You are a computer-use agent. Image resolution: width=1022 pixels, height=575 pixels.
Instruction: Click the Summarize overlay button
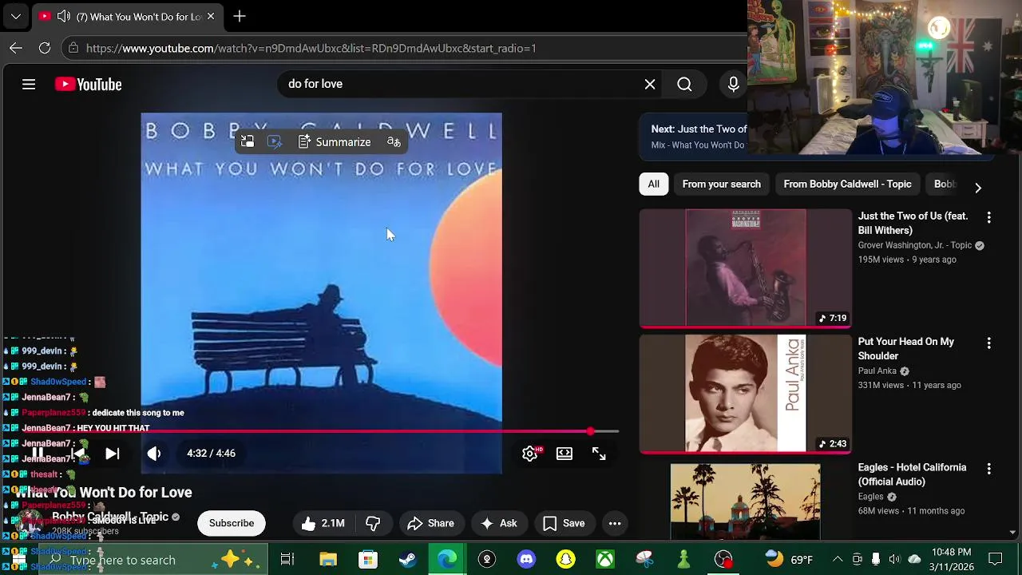[x=335, y=142]
